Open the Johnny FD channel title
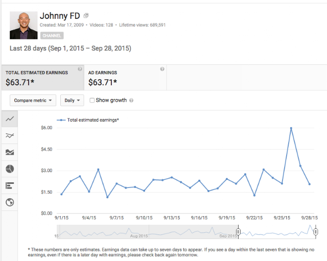Screen dimensions: 327x261 coord(60,16)
